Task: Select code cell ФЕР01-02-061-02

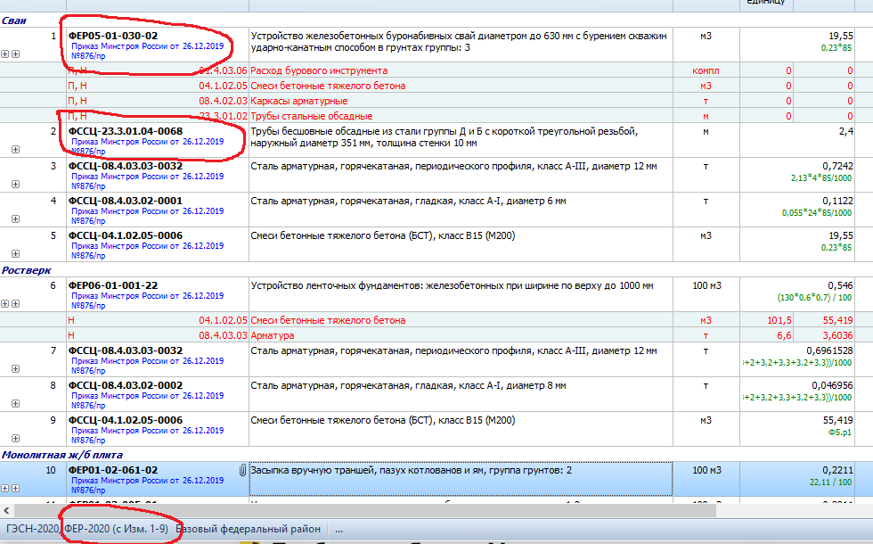Action: (x=113, y=470)
